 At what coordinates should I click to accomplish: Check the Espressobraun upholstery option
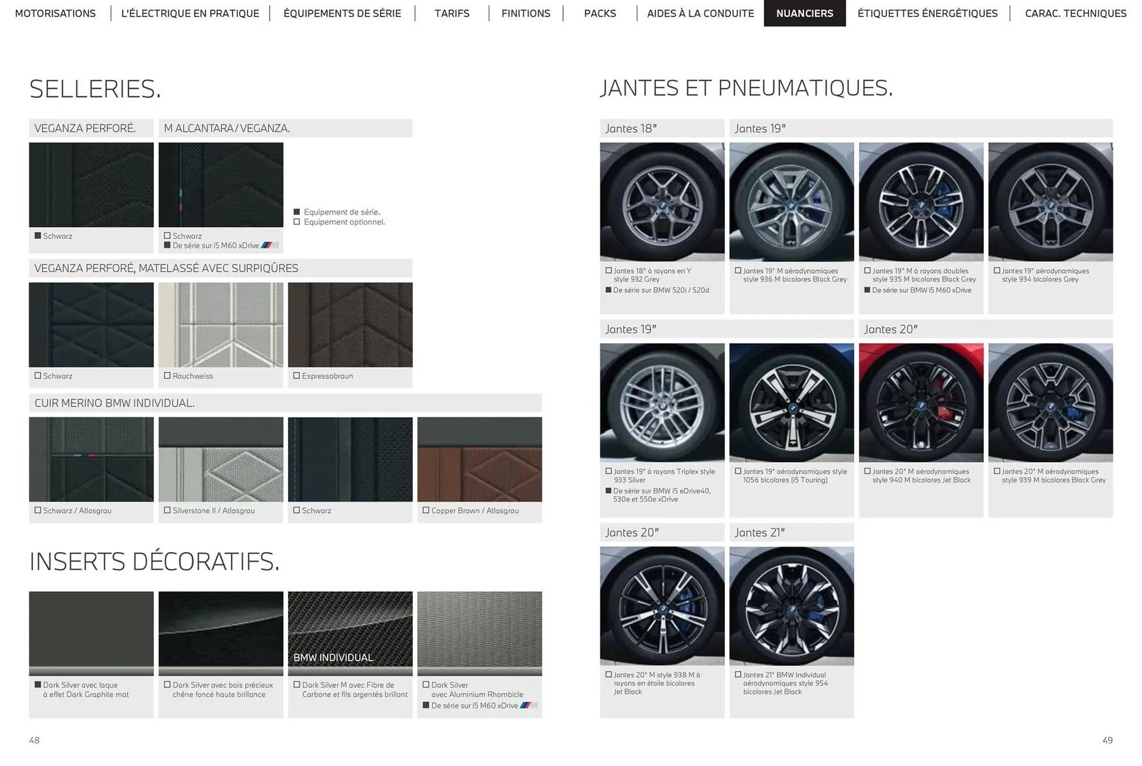297,376
